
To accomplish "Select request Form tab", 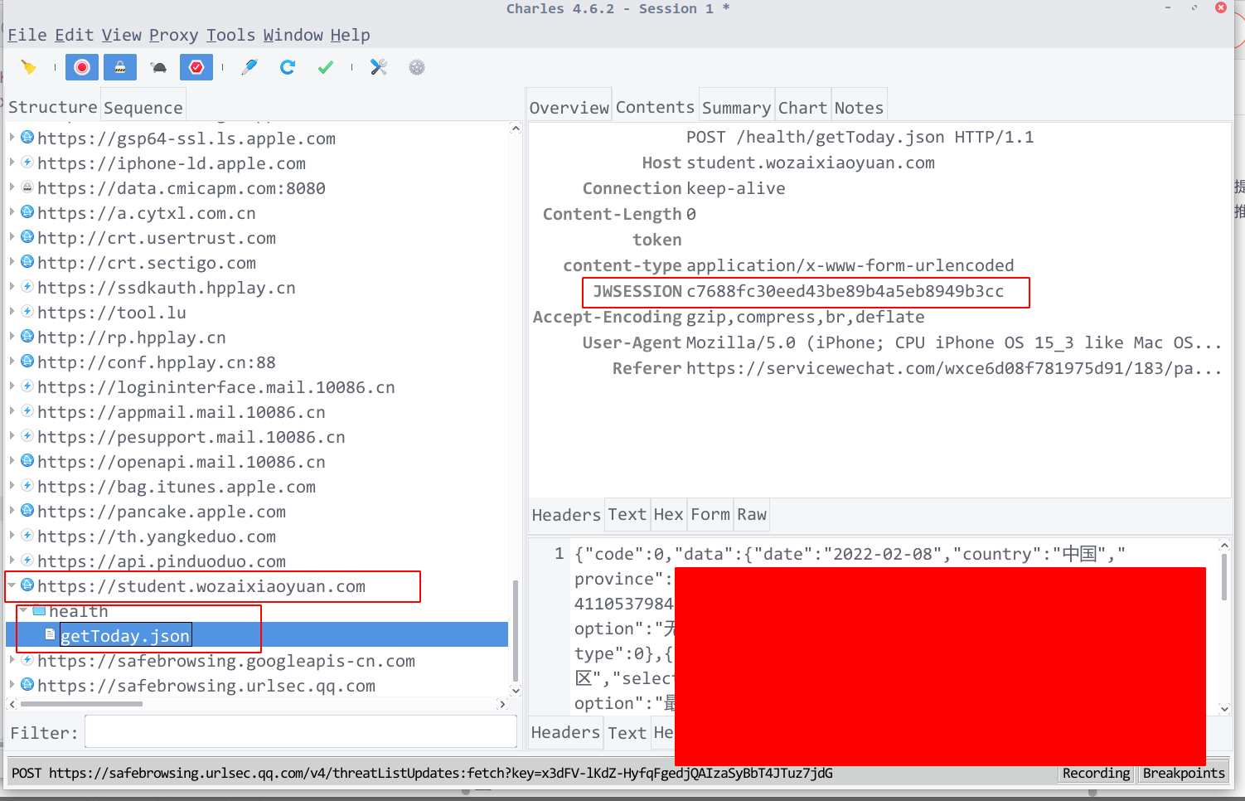I will pyautogui.click(x=710, y=514).
